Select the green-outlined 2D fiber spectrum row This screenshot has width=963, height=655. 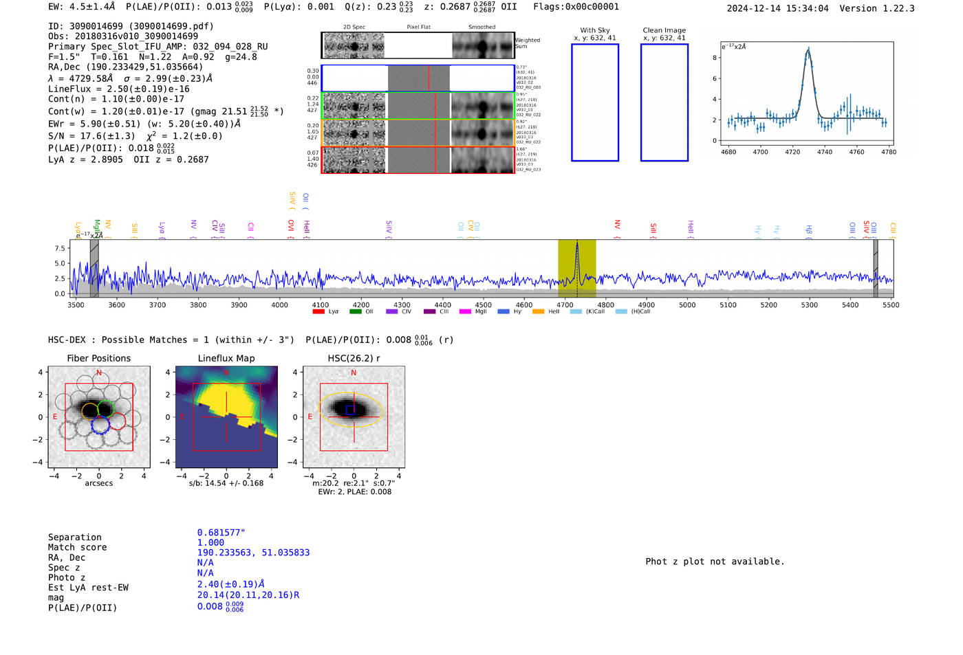[x=418, y=106]
